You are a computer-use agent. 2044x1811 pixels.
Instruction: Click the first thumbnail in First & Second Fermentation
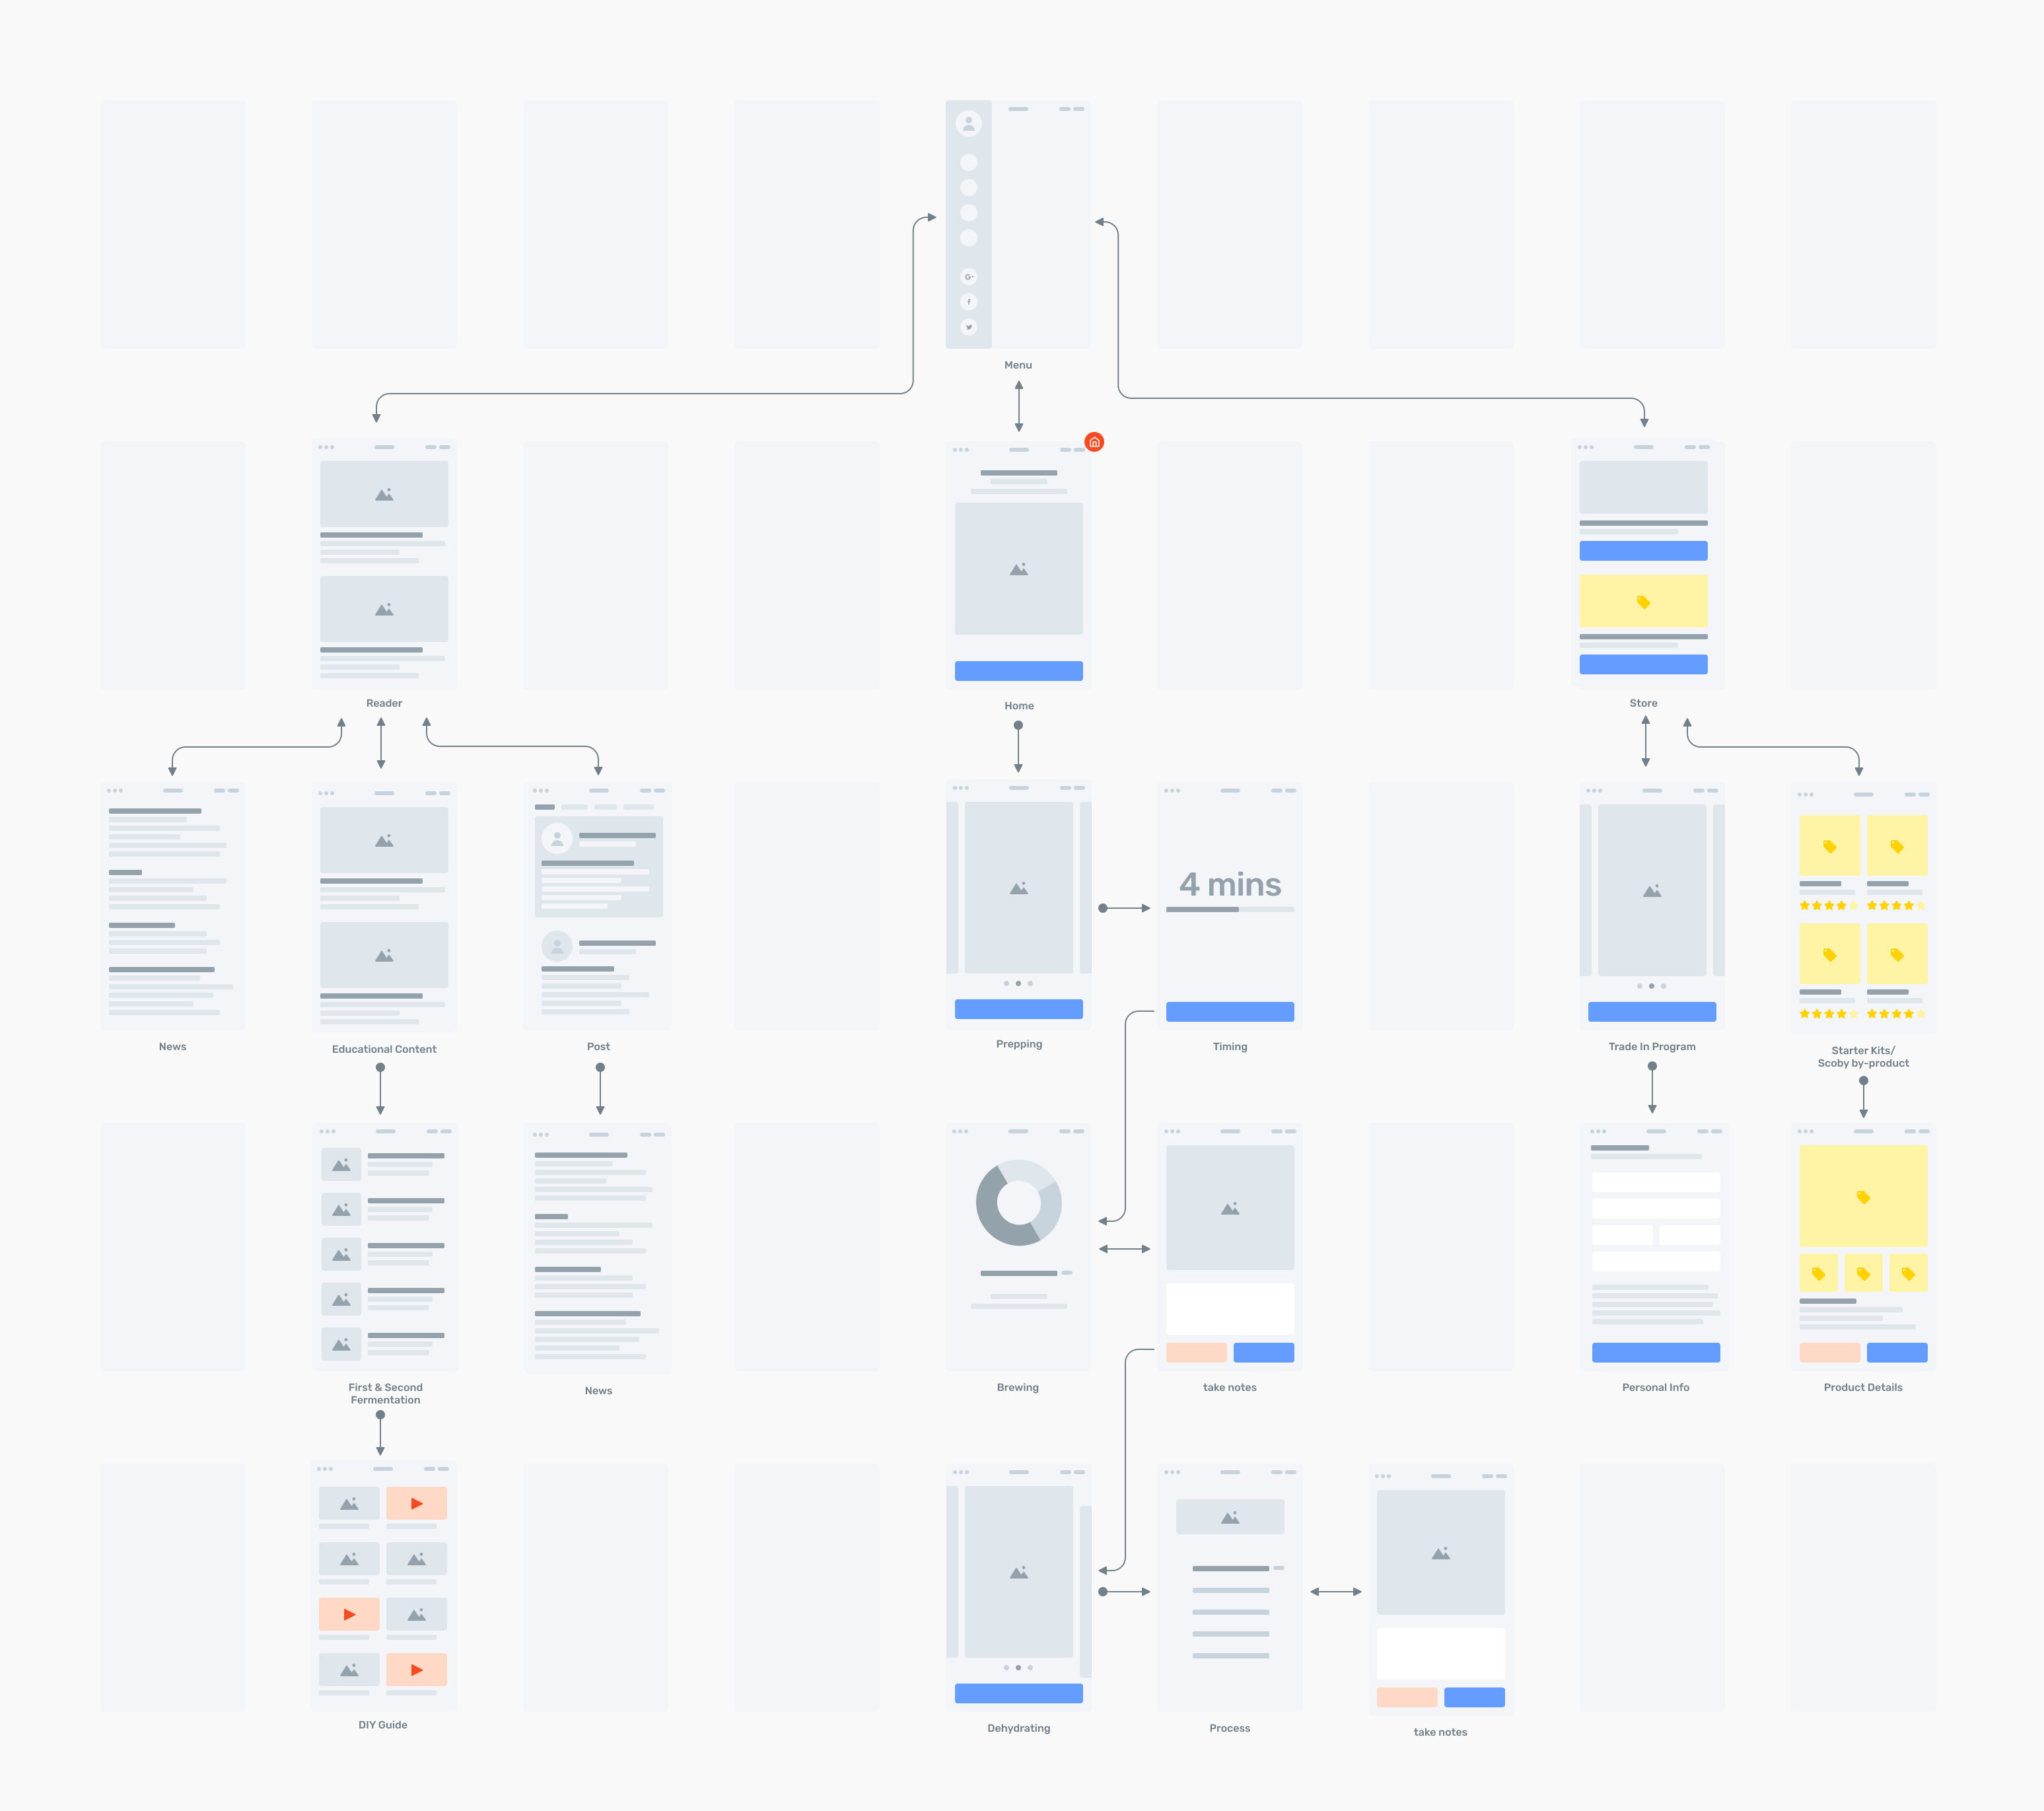point(341,1164)
